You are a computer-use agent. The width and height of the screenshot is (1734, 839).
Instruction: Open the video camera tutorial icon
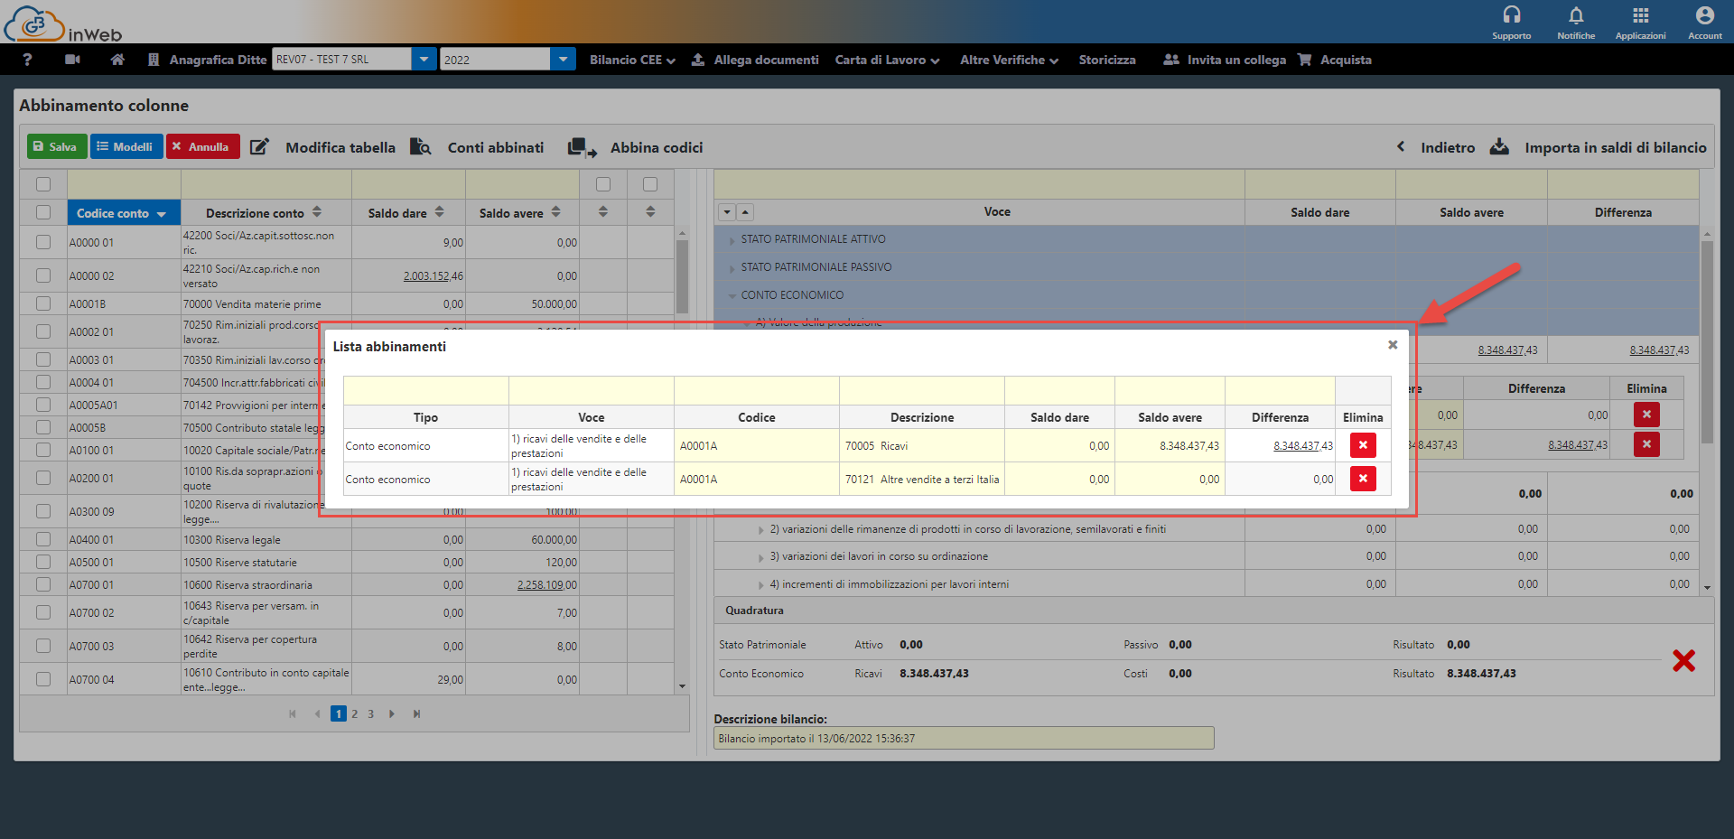tap(73, 60)
